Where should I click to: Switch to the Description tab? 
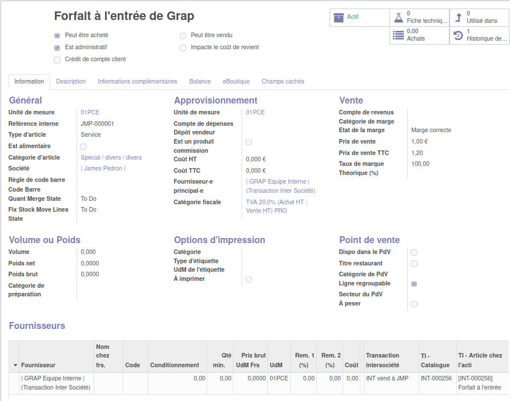[71, 82]
